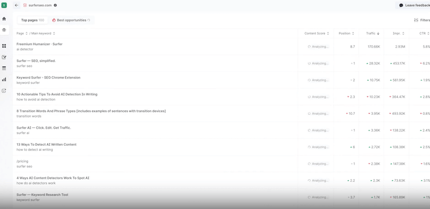This screenshot has width=430, height=209.
Task: Click the 165.89K impressions value
Action: pyautogui.click(x=399, y=198)
